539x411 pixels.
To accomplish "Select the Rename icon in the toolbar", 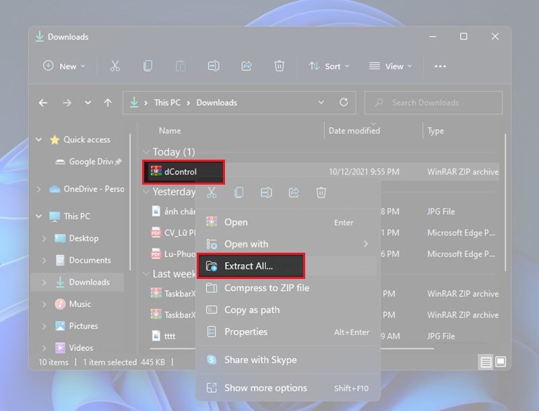I will point(214,65).
